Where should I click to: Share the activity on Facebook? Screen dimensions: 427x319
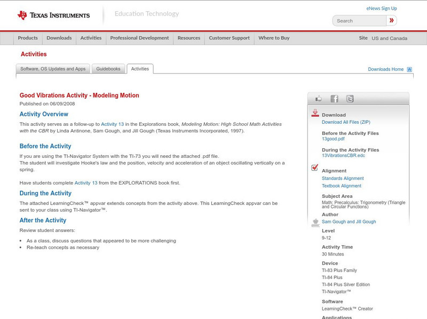[334, 98]
